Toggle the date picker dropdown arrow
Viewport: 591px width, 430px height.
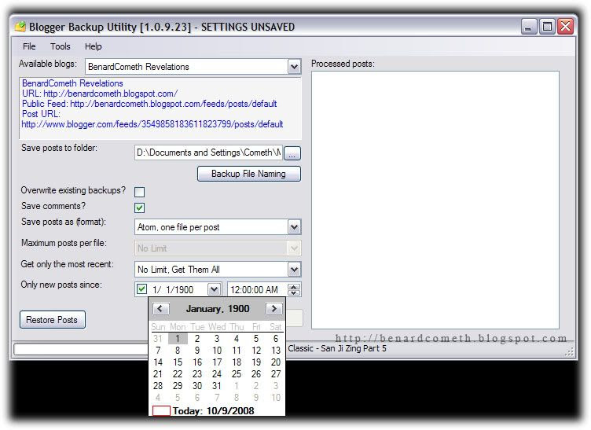214,289
